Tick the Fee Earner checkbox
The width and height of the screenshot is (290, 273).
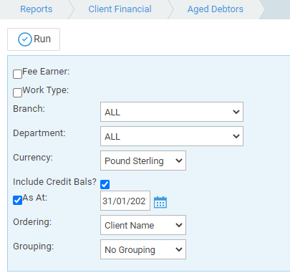point(17,74)
